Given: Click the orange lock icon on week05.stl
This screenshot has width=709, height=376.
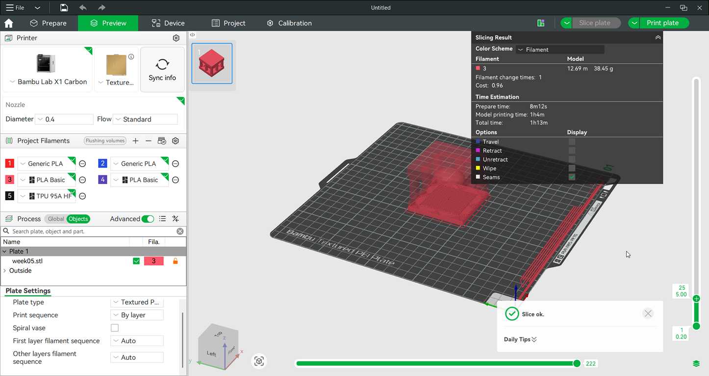Looking at the screenshot, I should point(176,261).
